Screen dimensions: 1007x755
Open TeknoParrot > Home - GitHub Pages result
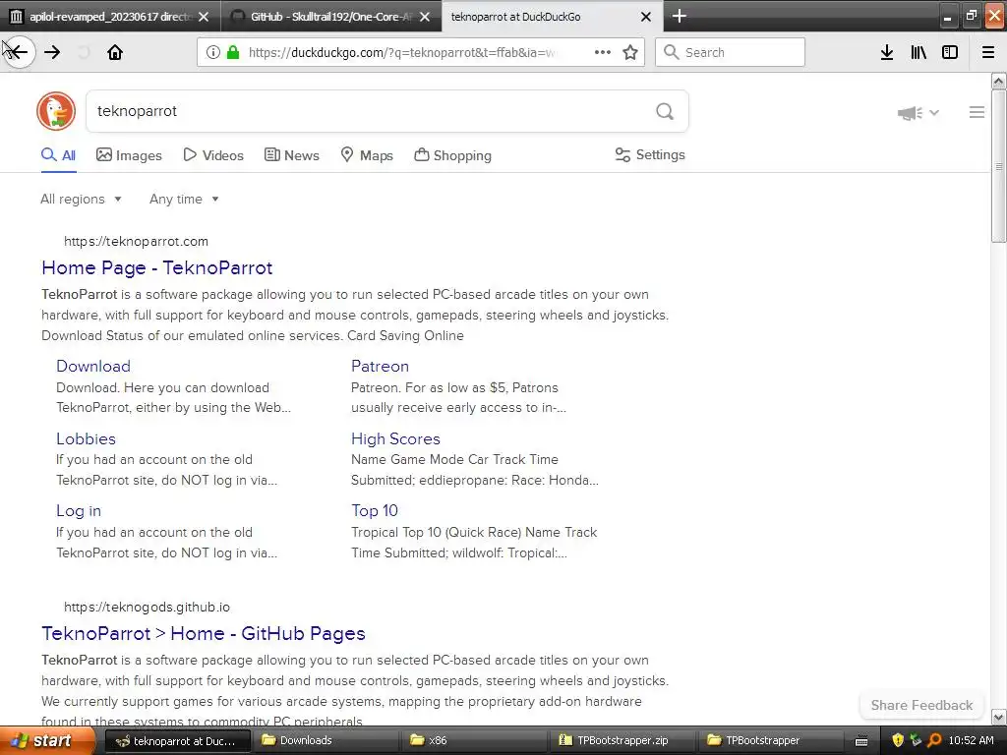(x=204, y=634)
